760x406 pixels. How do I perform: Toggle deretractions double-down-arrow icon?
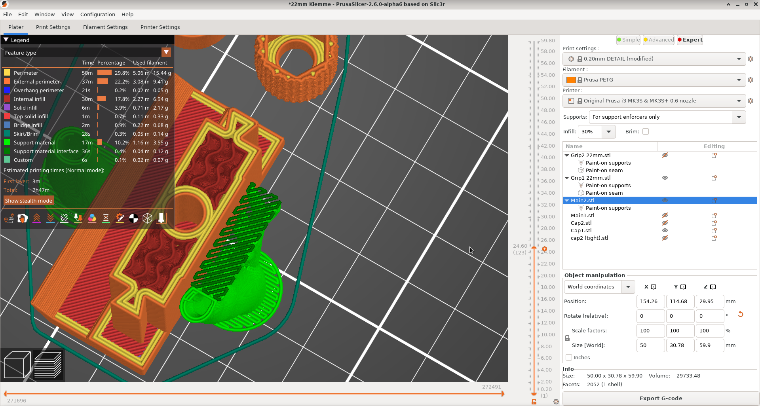51,218
